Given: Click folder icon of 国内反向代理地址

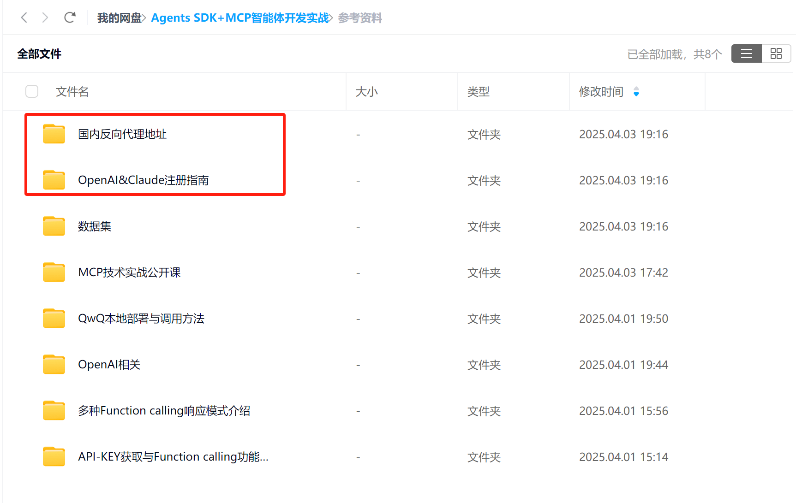Looking at the screenshot, I should tap(54, 134).
